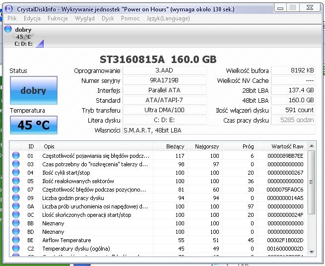Click the CrystalDiskInfo title bar app icon

tap(9, 9)
